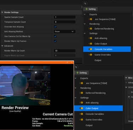
Task: Collapse Exports group in upper panel
Action: click(85, 15)
